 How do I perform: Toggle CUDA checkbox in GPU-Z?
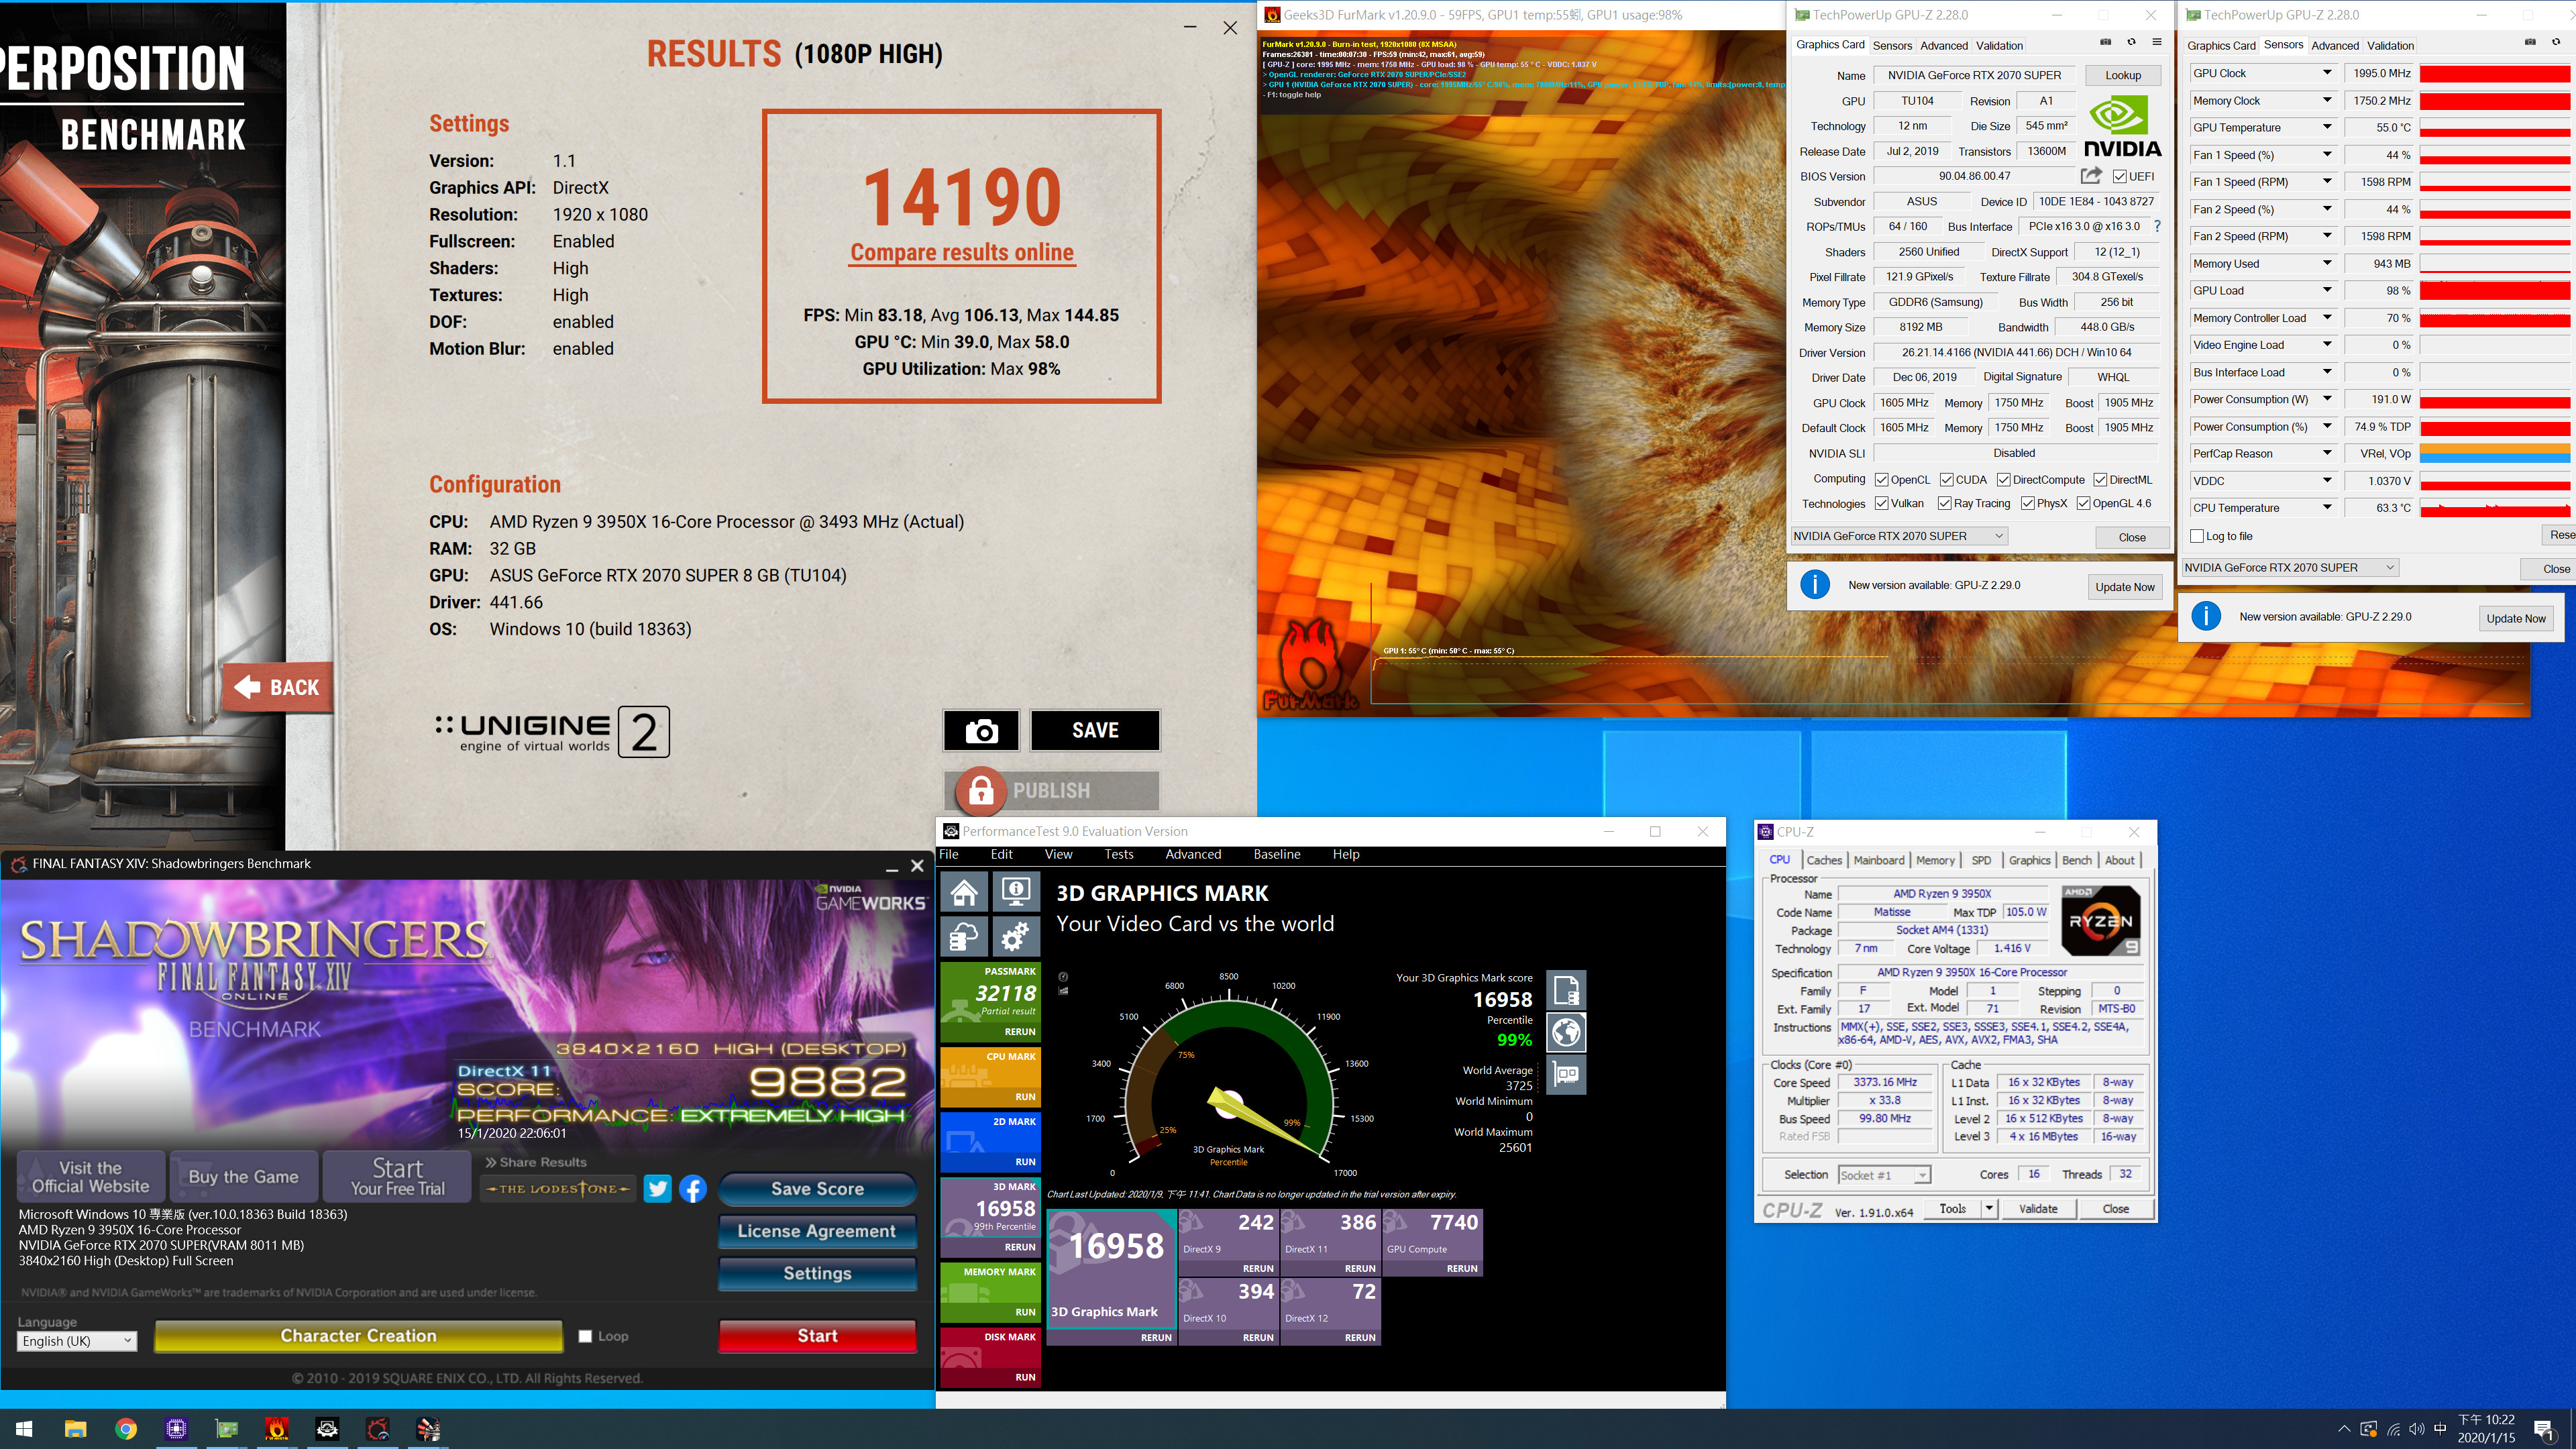pyautogui.click(x=1946, y=480)
